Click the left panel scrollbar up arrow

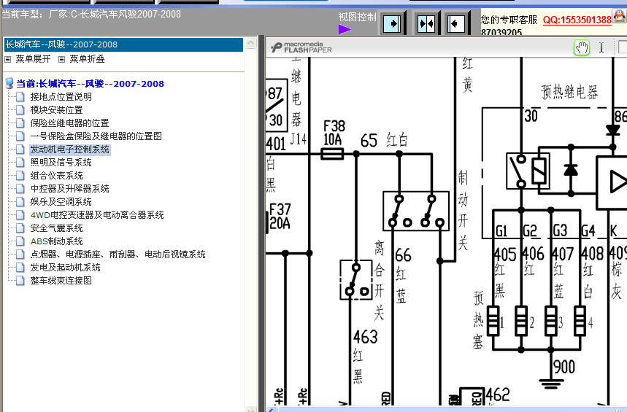250,43
